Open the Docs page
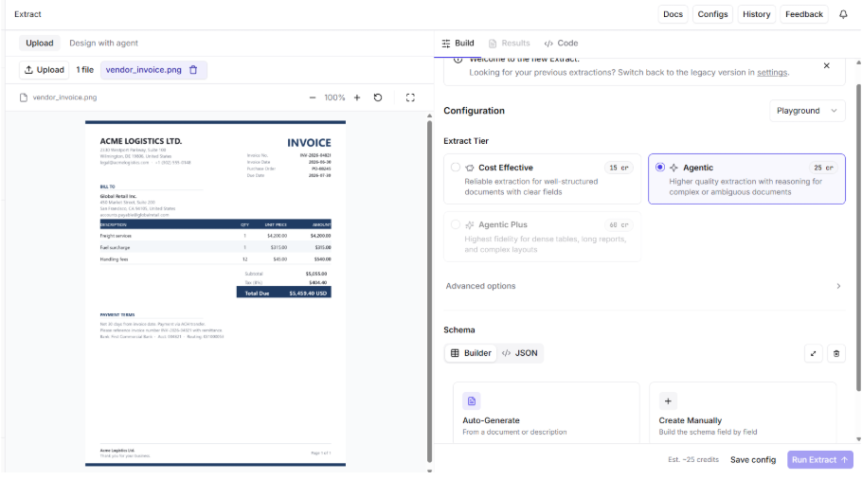The width and height of the screenshot is (862, 480). (673, 14)
